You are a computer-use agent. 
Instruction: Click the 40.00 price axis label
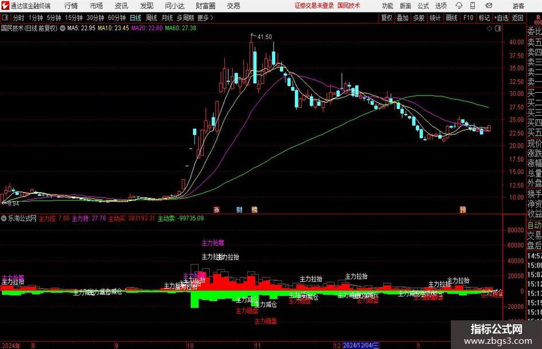(516, 42)
